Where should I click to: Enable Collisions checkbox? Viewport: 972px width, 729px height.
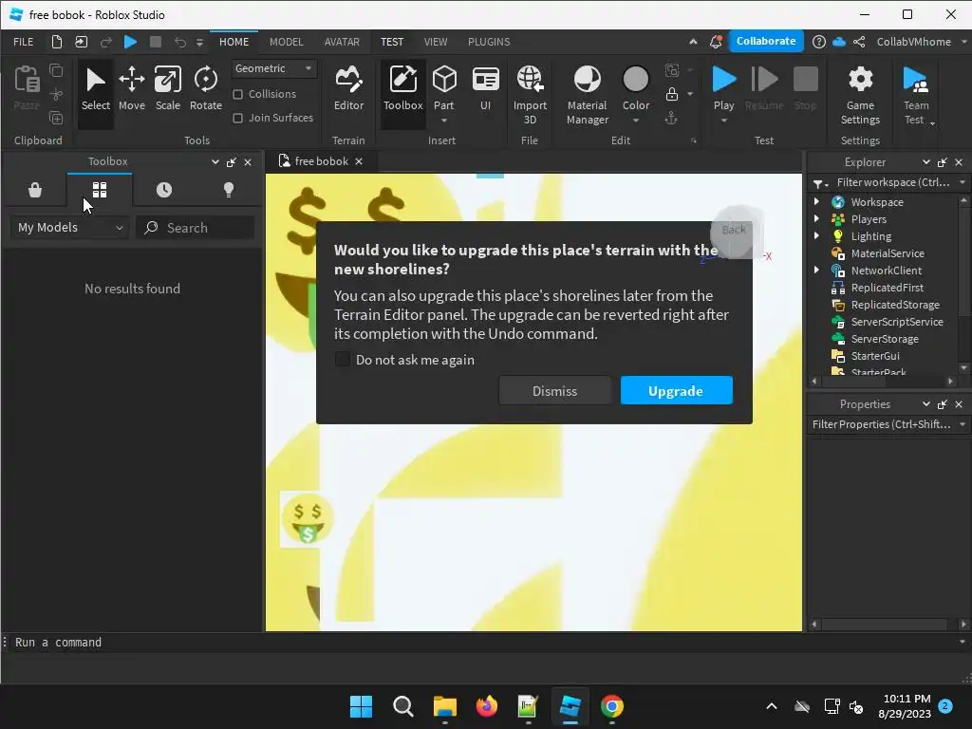(x=237, y=94)
